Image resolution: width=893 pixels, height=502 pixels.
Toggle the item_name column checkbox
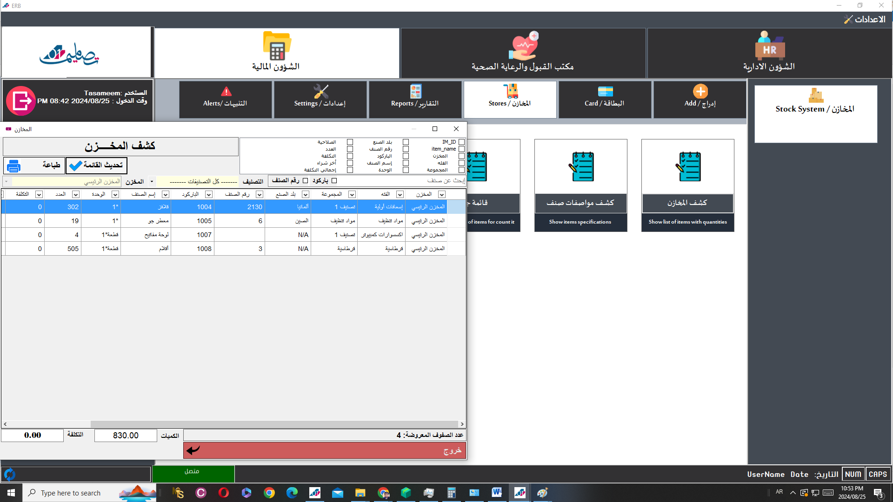coord(461,149)
